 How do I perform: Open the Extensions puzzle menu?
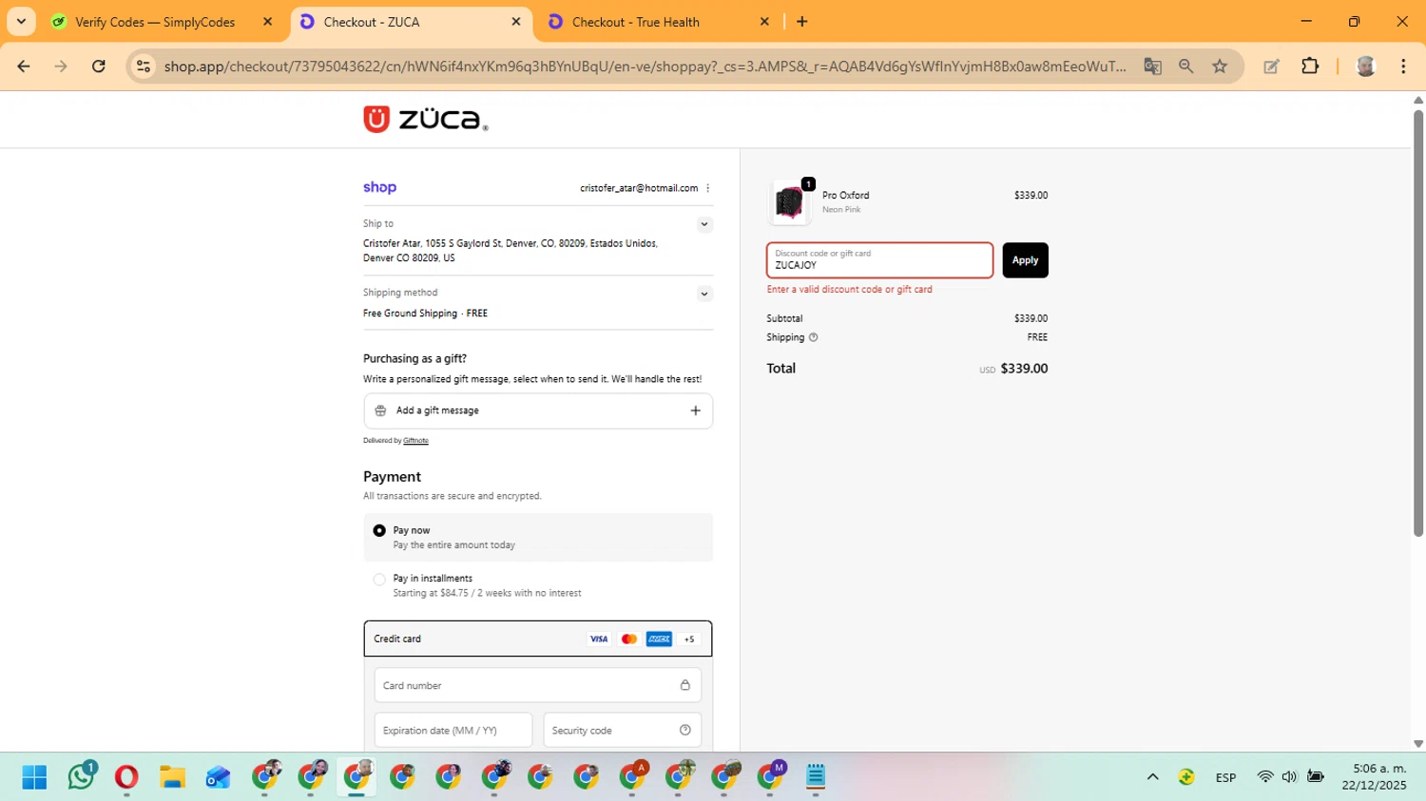tap(1310, 67)
